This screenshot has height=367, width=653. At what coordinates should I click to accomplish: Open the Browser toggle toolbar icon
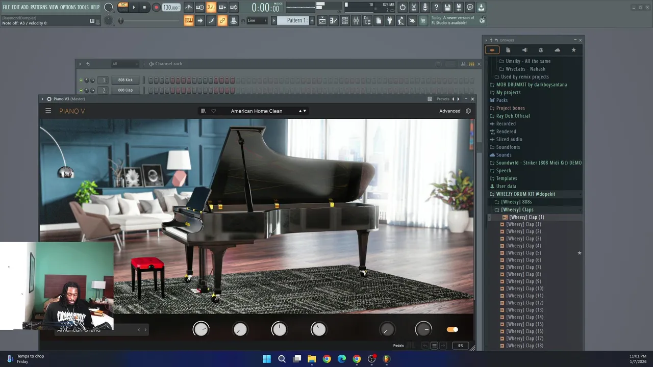[x=367, y=20]
